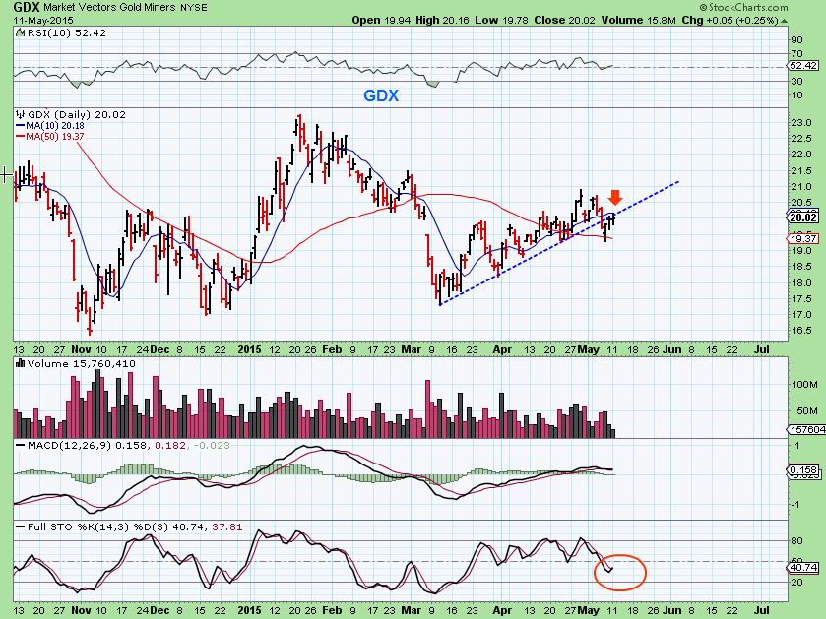Click the Low 19.78 value
The image size is (826, 619).
(x=501, y=20)
